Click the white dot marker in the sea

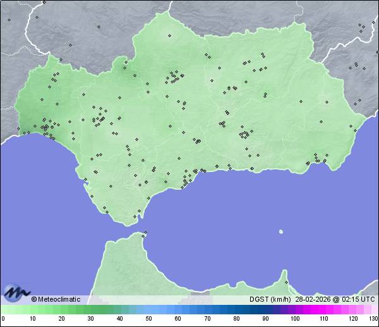281,231
